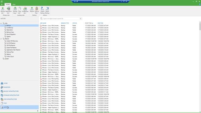Select the System node in the tree
The height and width of the screenshot is (113, 201).
[x=7, y=59]
